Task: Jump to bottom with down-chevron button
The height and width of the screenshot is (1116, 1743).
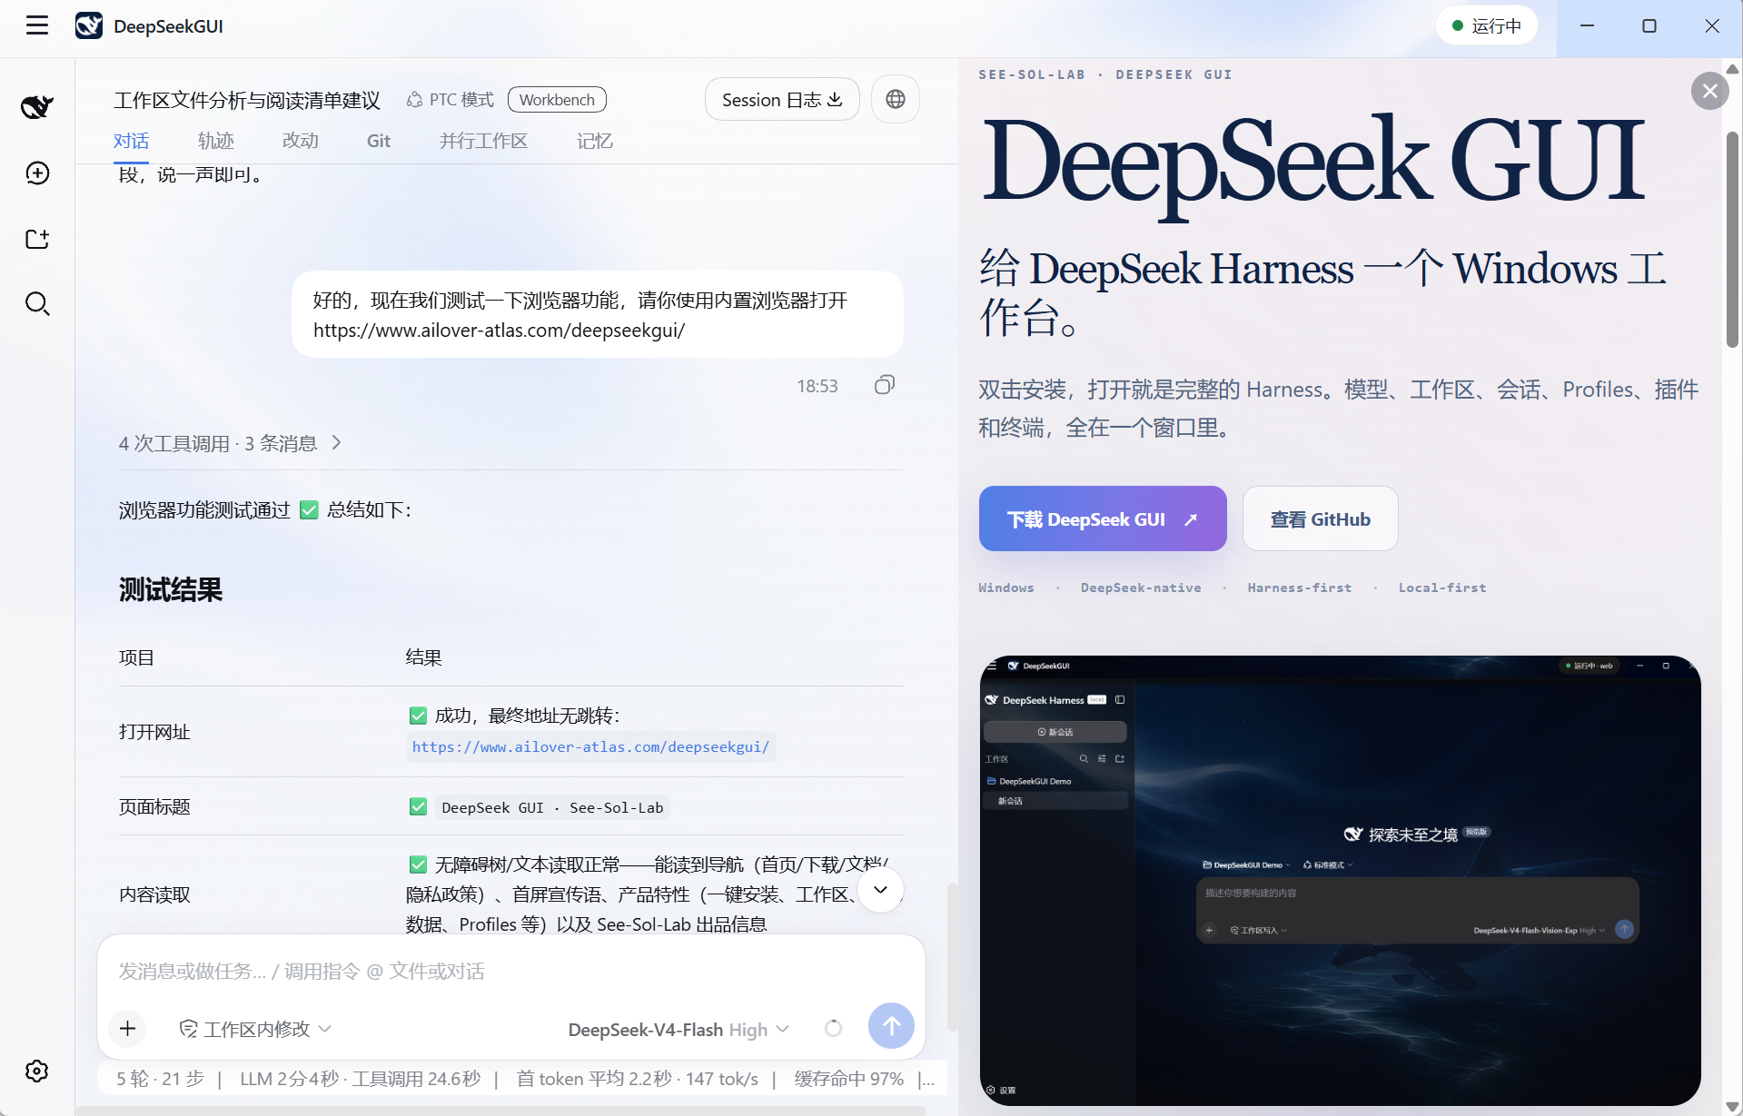Action: pyautogui.click(x=880, y=890)
